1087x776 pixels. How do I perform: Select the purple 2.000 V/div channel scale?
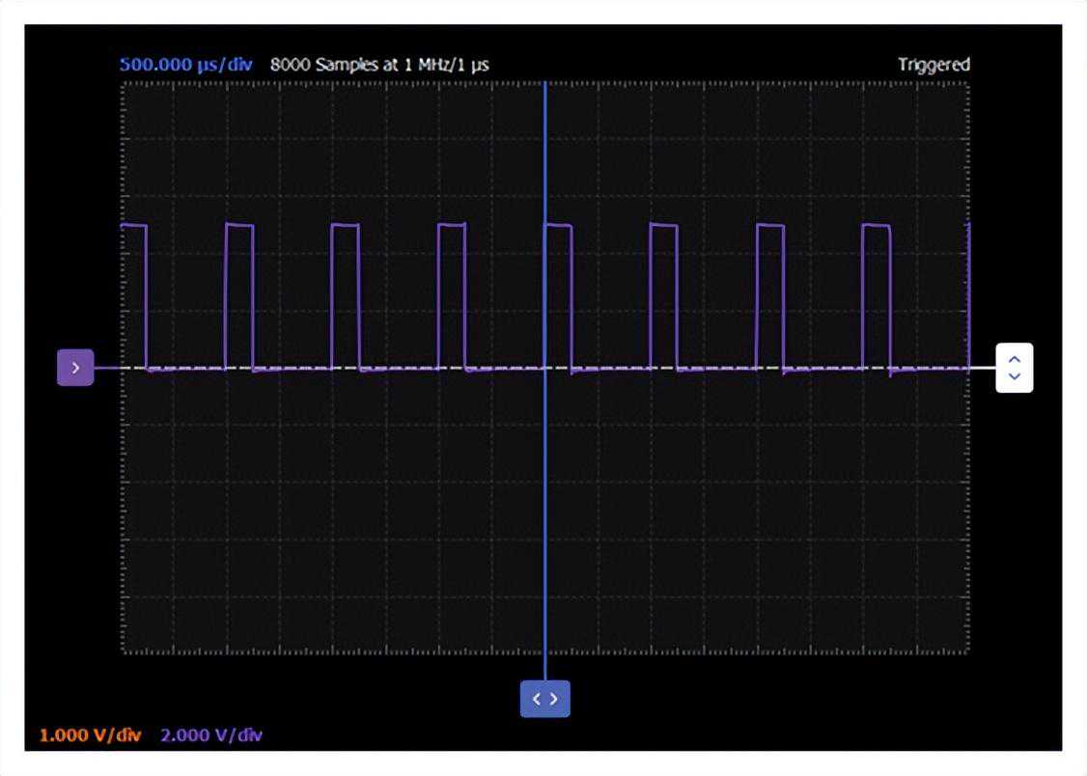pyautogui.click(x=210, y=735)
